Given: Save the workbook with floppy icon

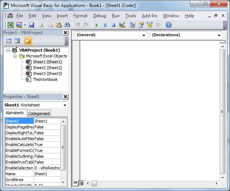Looking at the screenshot, I should point(31,25).
